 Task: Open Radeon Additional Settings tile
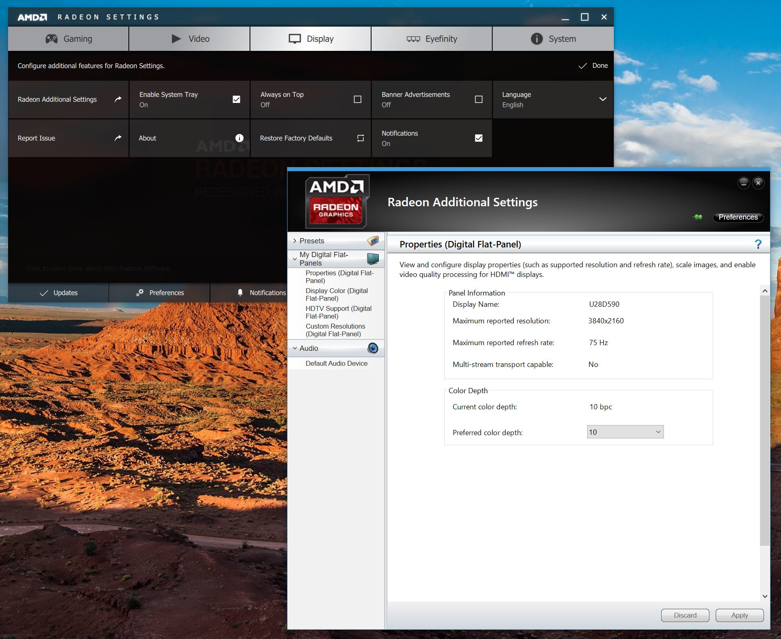pos(68,99)
